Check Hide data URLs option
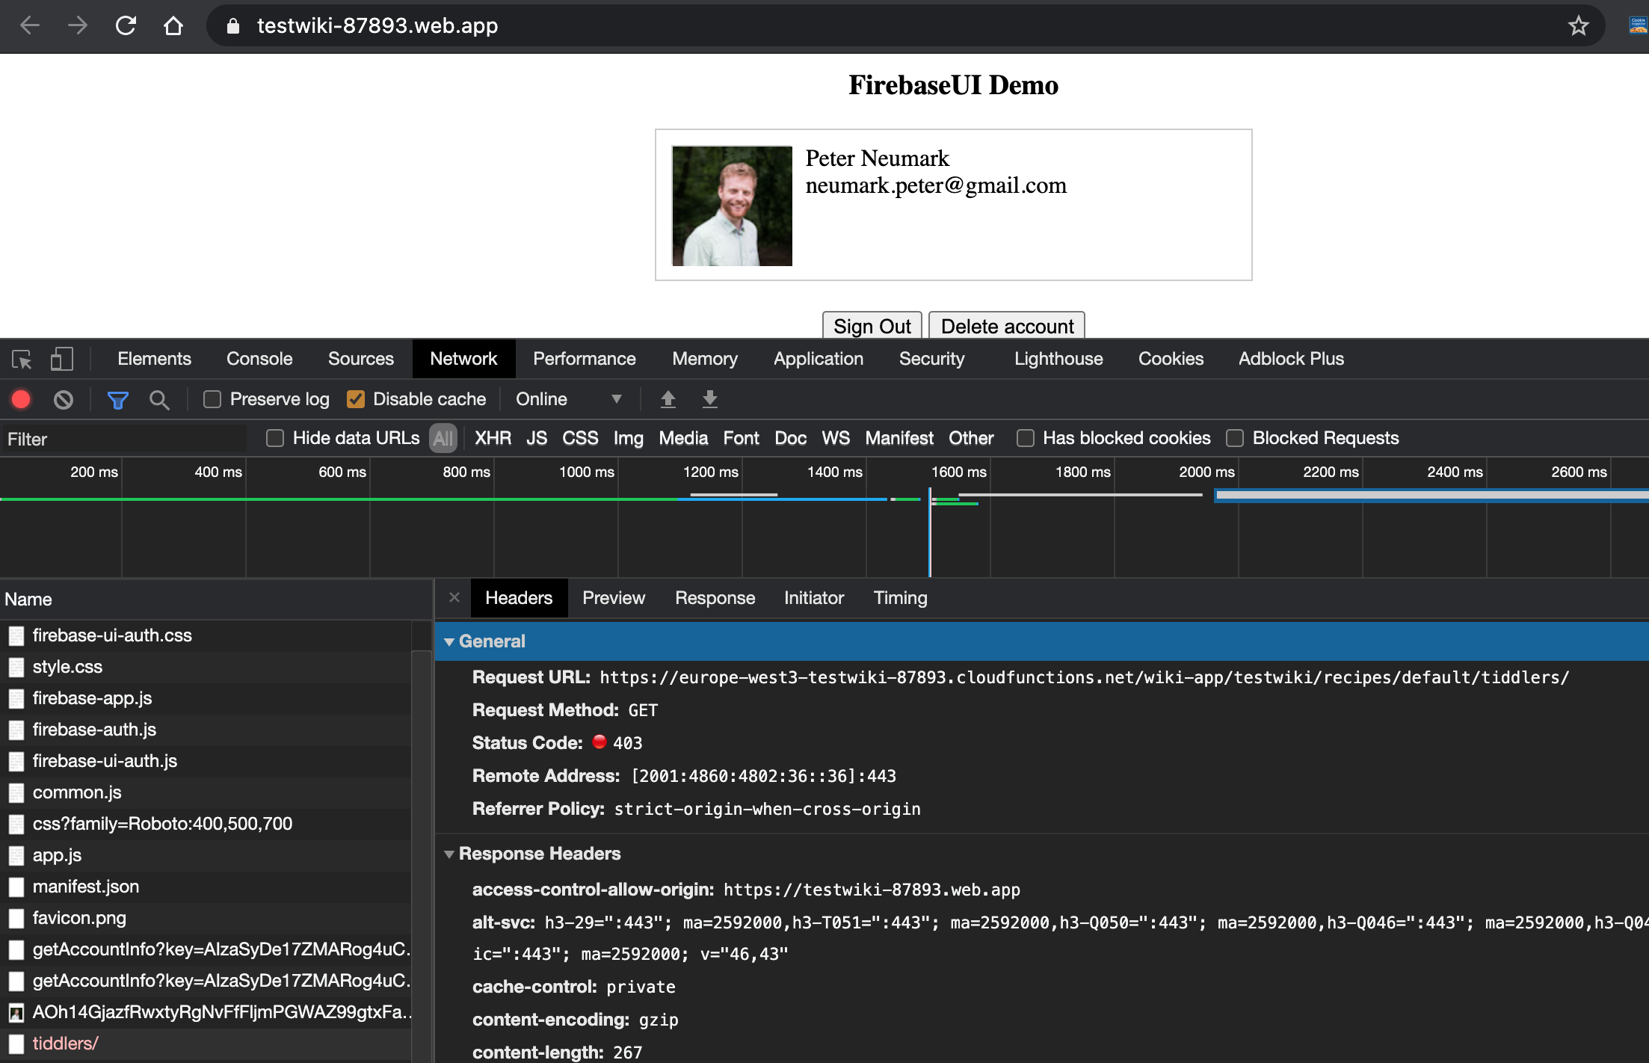Screen dimensions: 1649x1063 coord(275,438)
